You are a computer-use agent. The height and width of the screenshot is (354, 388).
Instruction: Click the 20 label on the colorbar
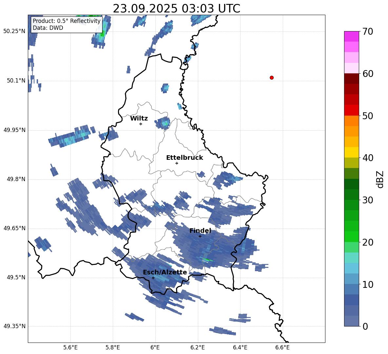[x=368, y=242]
